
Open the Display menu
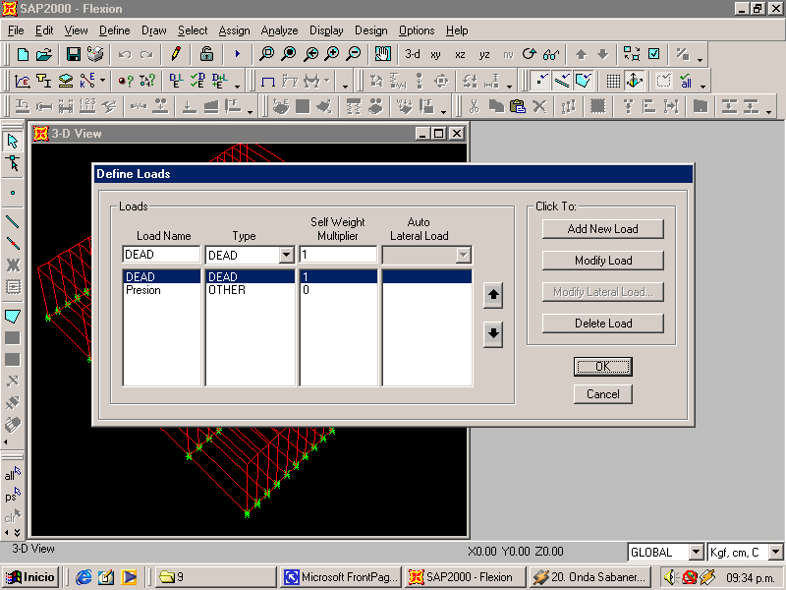[326, 30]
